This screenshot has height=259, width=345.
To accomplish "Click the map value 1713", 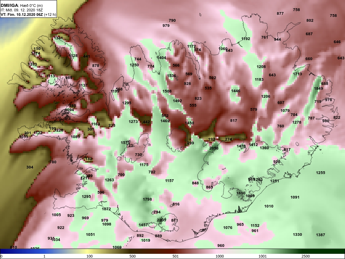I will [297, 74].
